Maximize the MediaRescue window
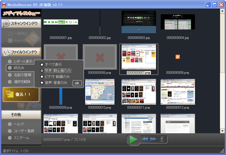 pyautogui.click(x=215, y=5)
